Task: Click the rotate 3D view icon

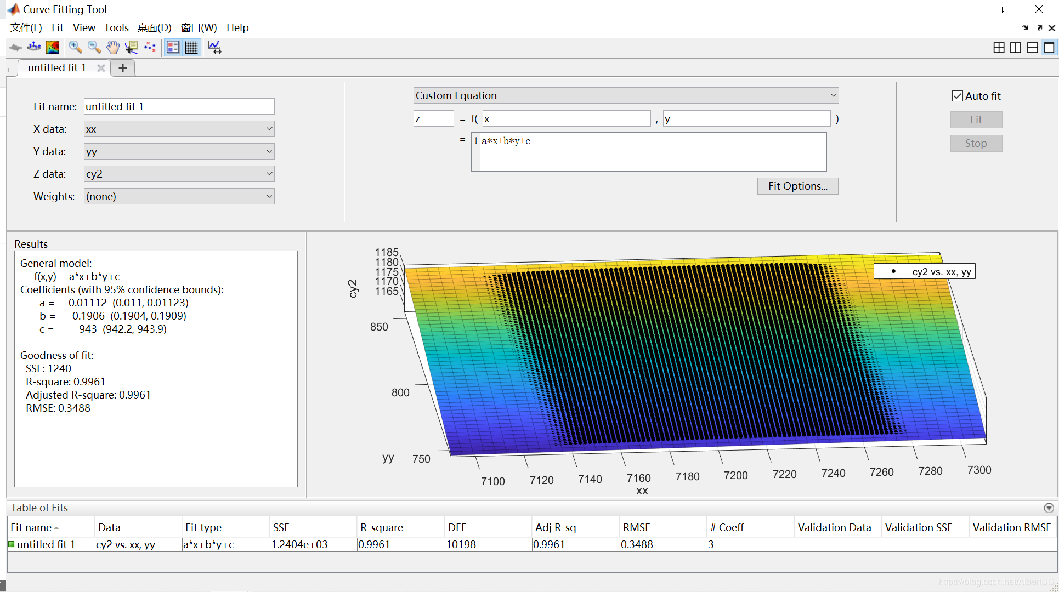Action: click(34, 46)
